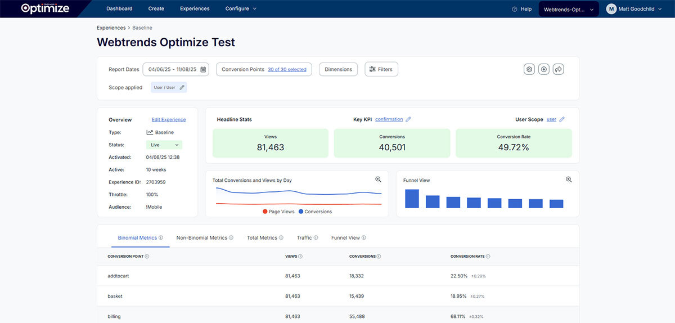Click the confirmation Key KPI link
Viewport: 675px width, 323px height.
(x=389, y=119)
